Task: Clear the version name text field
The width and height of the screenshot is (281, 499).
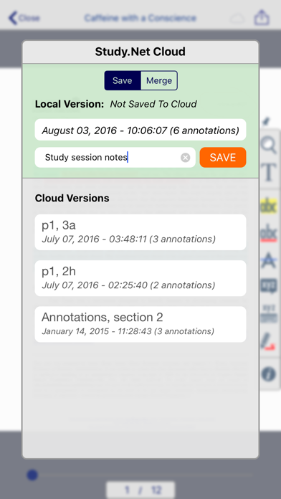Action: [186, 158]
